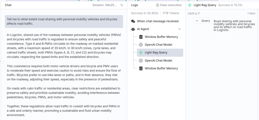Click the chat bubbles icon in logs
Screen dimensions: 259x120
coord(133,21)
